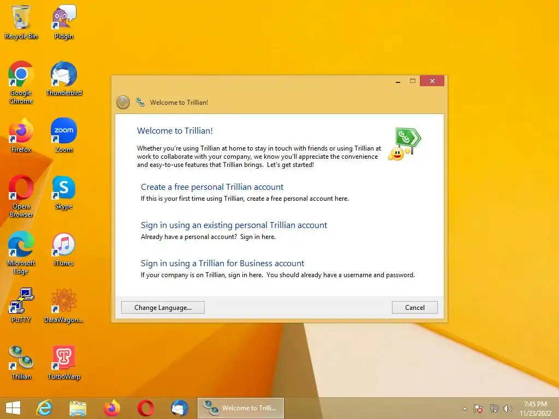
Task: Click Sign in using an existing personal Trillian account
Action: pyautogui.click(x=234, y=225)
